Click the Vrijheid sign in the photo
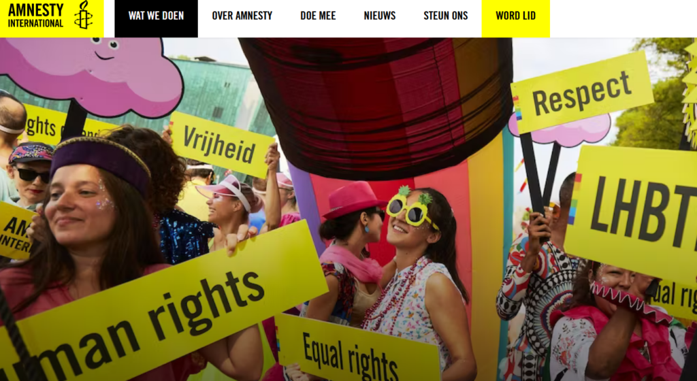The image size is (697, 381). 221,144
